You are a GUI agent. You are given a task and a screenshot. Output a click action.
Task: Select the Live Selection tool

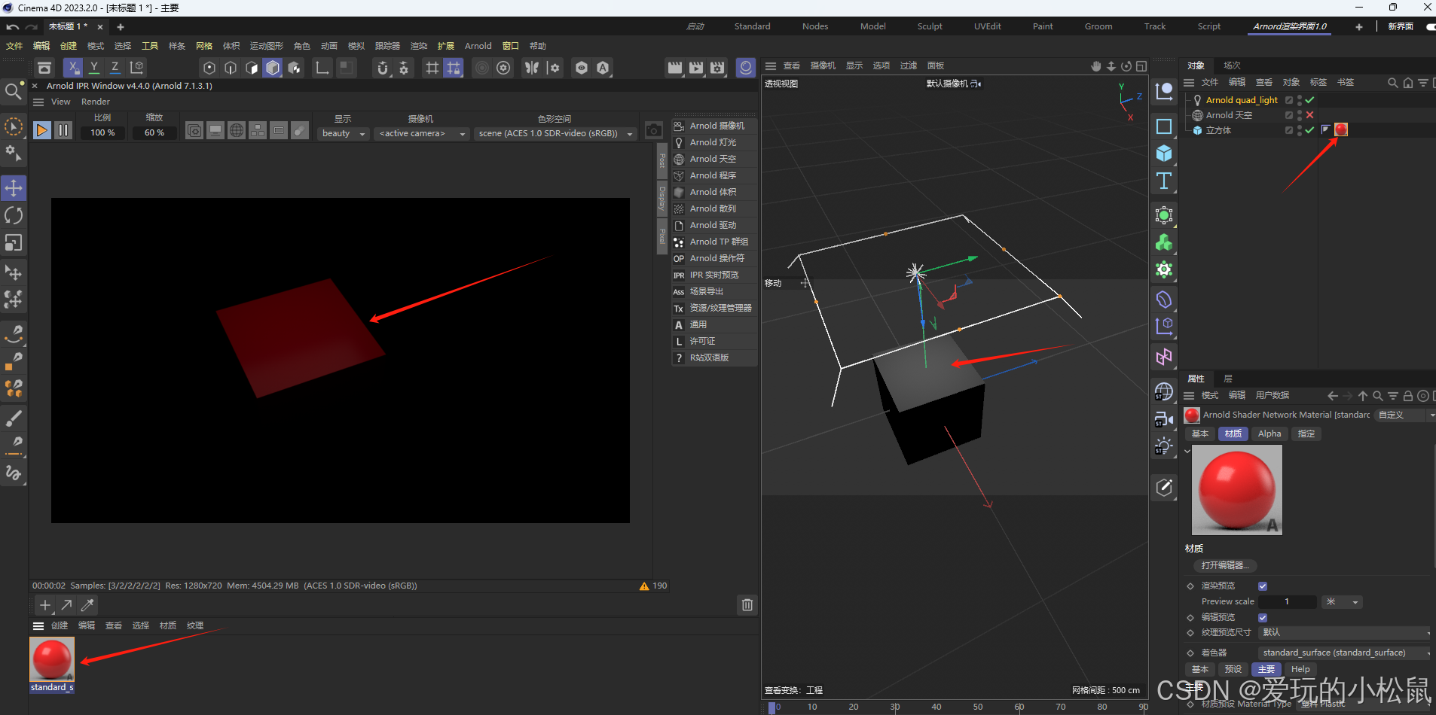tap(14, 126)
